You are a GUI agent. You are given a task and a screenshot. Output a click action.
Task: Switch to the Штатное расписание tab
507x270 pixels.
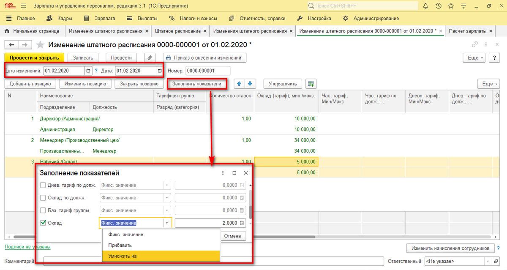click(177, 31)
